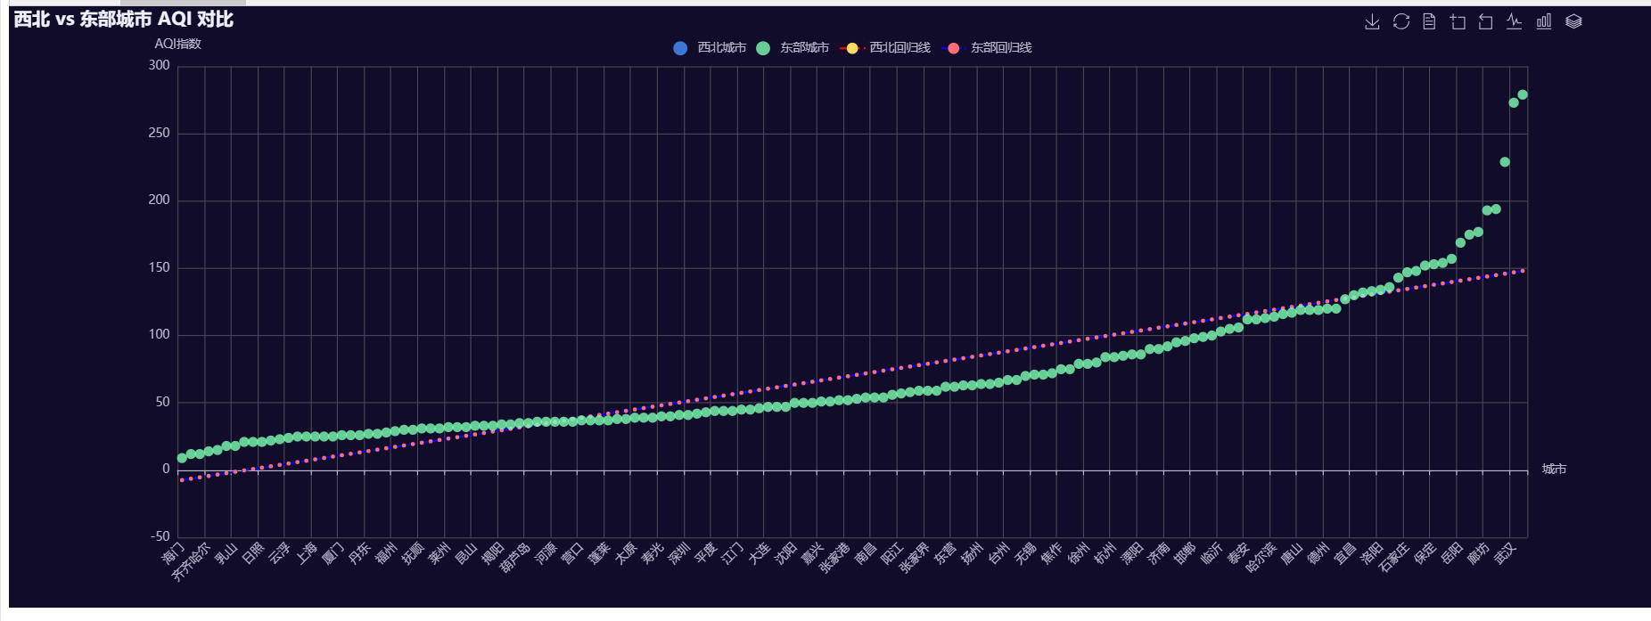Screen dimensions: 1651x621
Task: Click the 河源 city axis label
Action: pyautogui.click(x=545, y=553)
